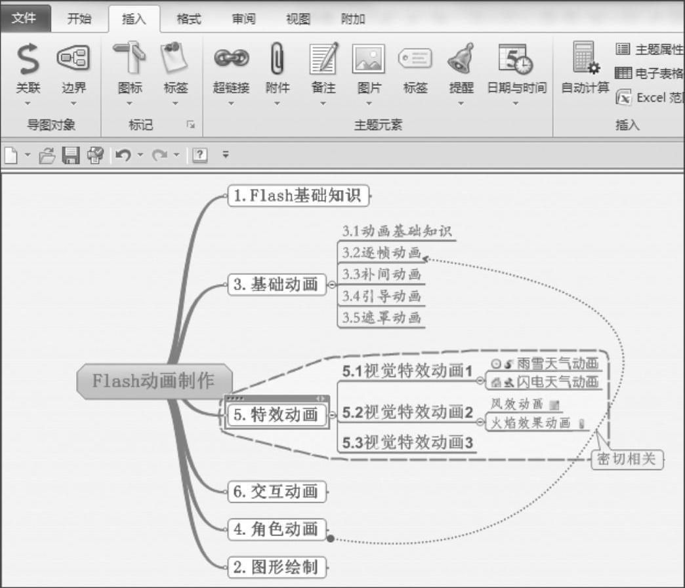Click the 备注 notes icon
The width and height of the screenshot is (685, 588).
point(323,58)
